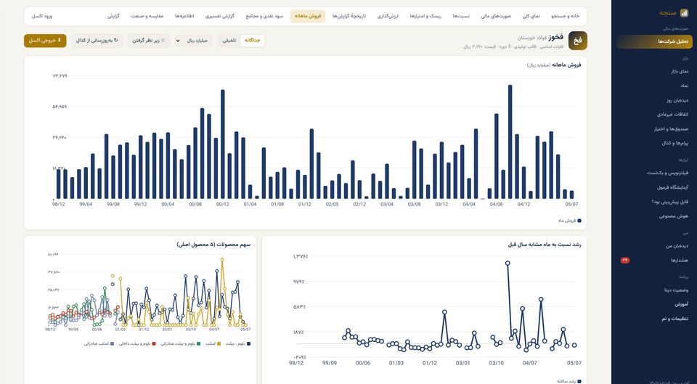This screenshot has height=384, width=697.
Task: Open صندوق‌ها و اختیار in sidebar
Action: pyautogui.click(x=654, y=129)
